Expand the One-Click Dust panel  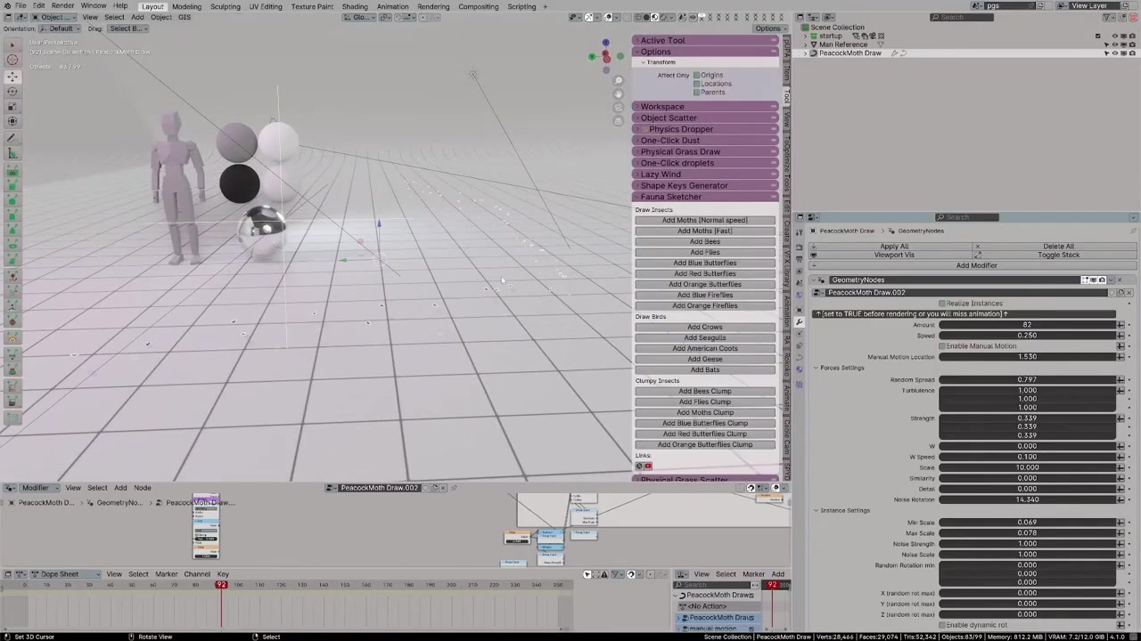point(705,141)
